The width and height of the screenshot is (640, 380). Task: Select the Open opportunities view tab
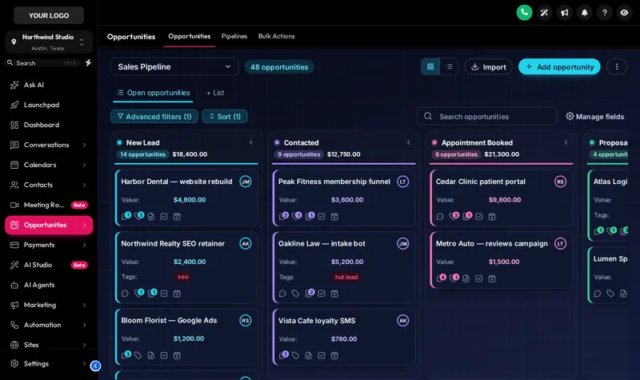click(x=153, y=93)
